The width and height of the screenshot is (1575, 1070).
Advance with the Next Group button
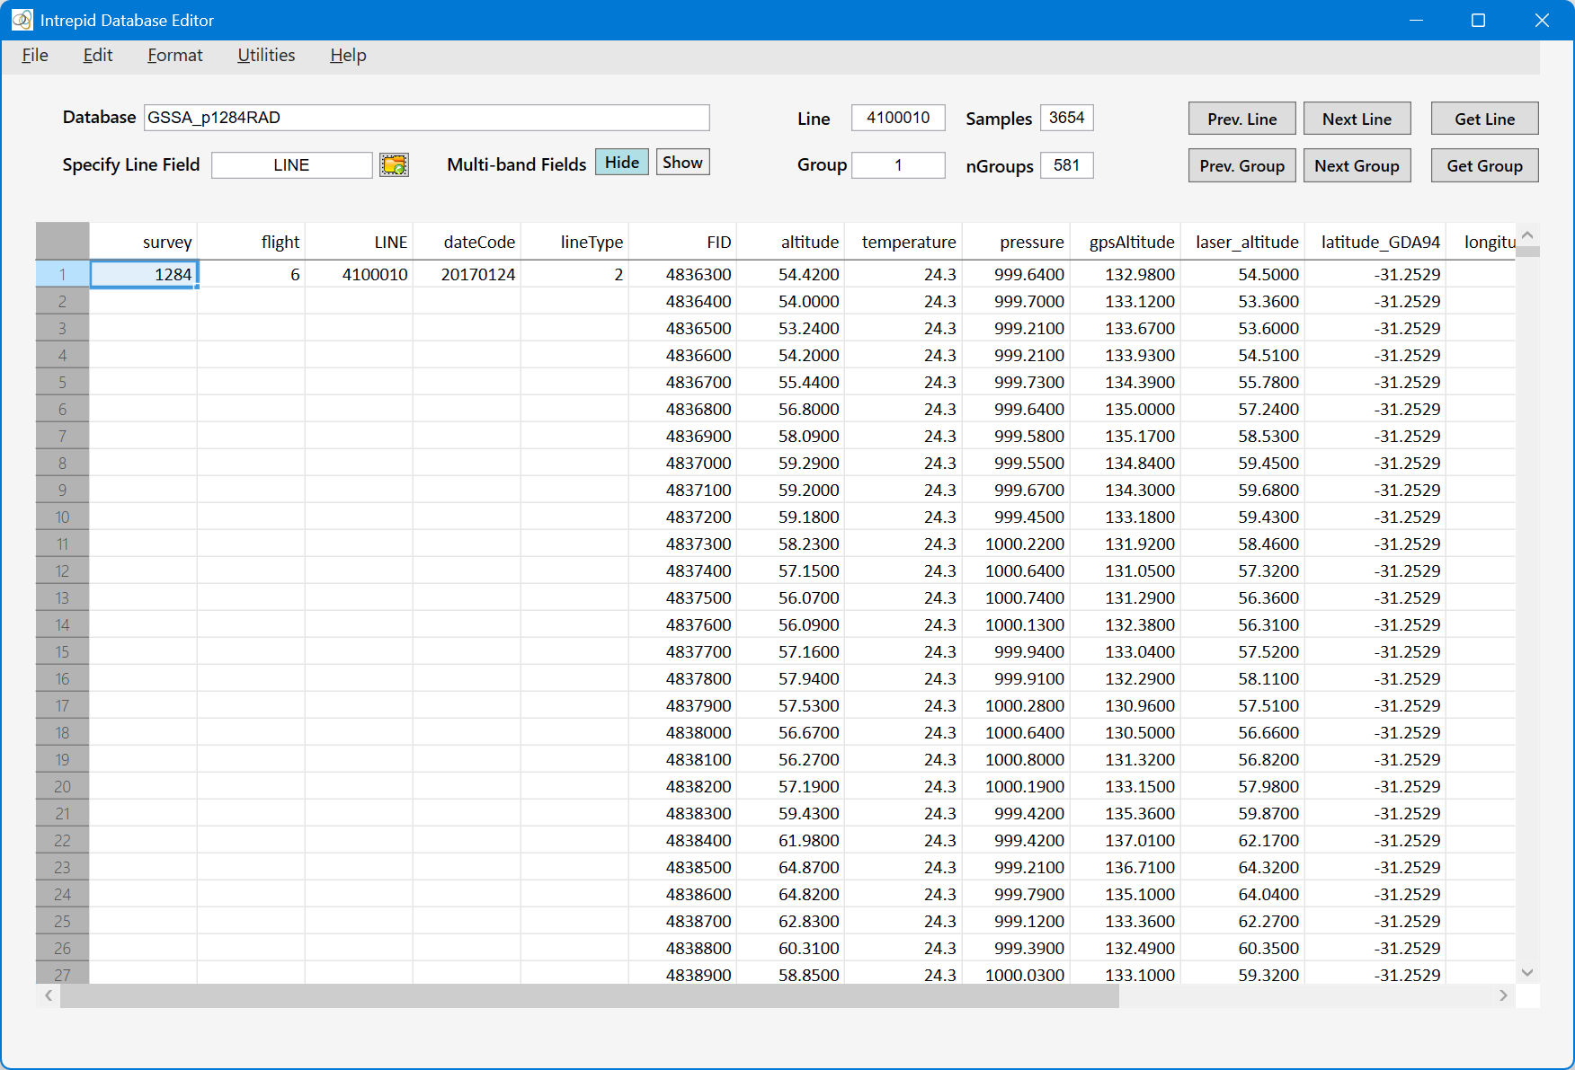point(1357,165)
